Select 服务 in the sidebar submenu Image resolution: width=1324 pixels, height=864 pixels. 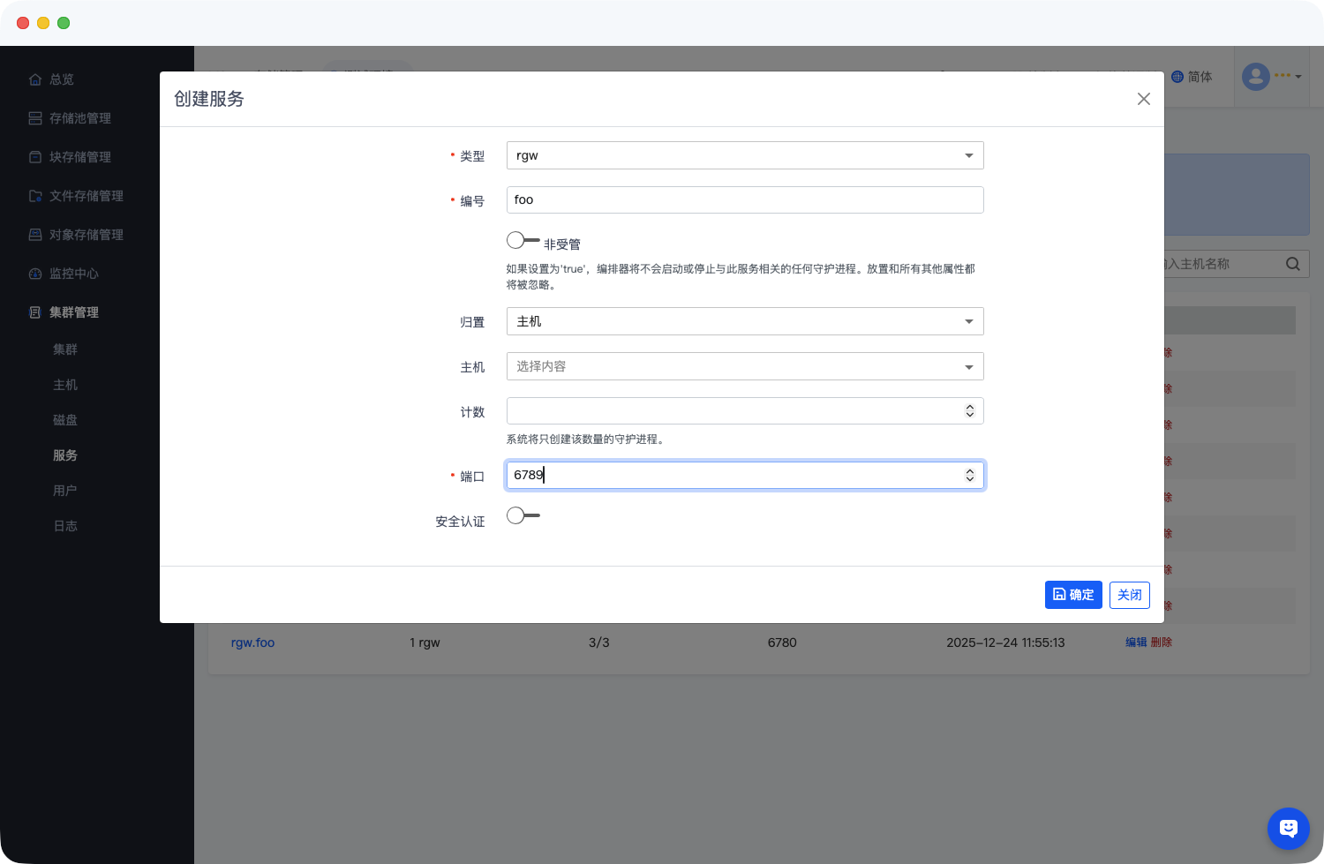pyautogui.click(x=65, y=455)
